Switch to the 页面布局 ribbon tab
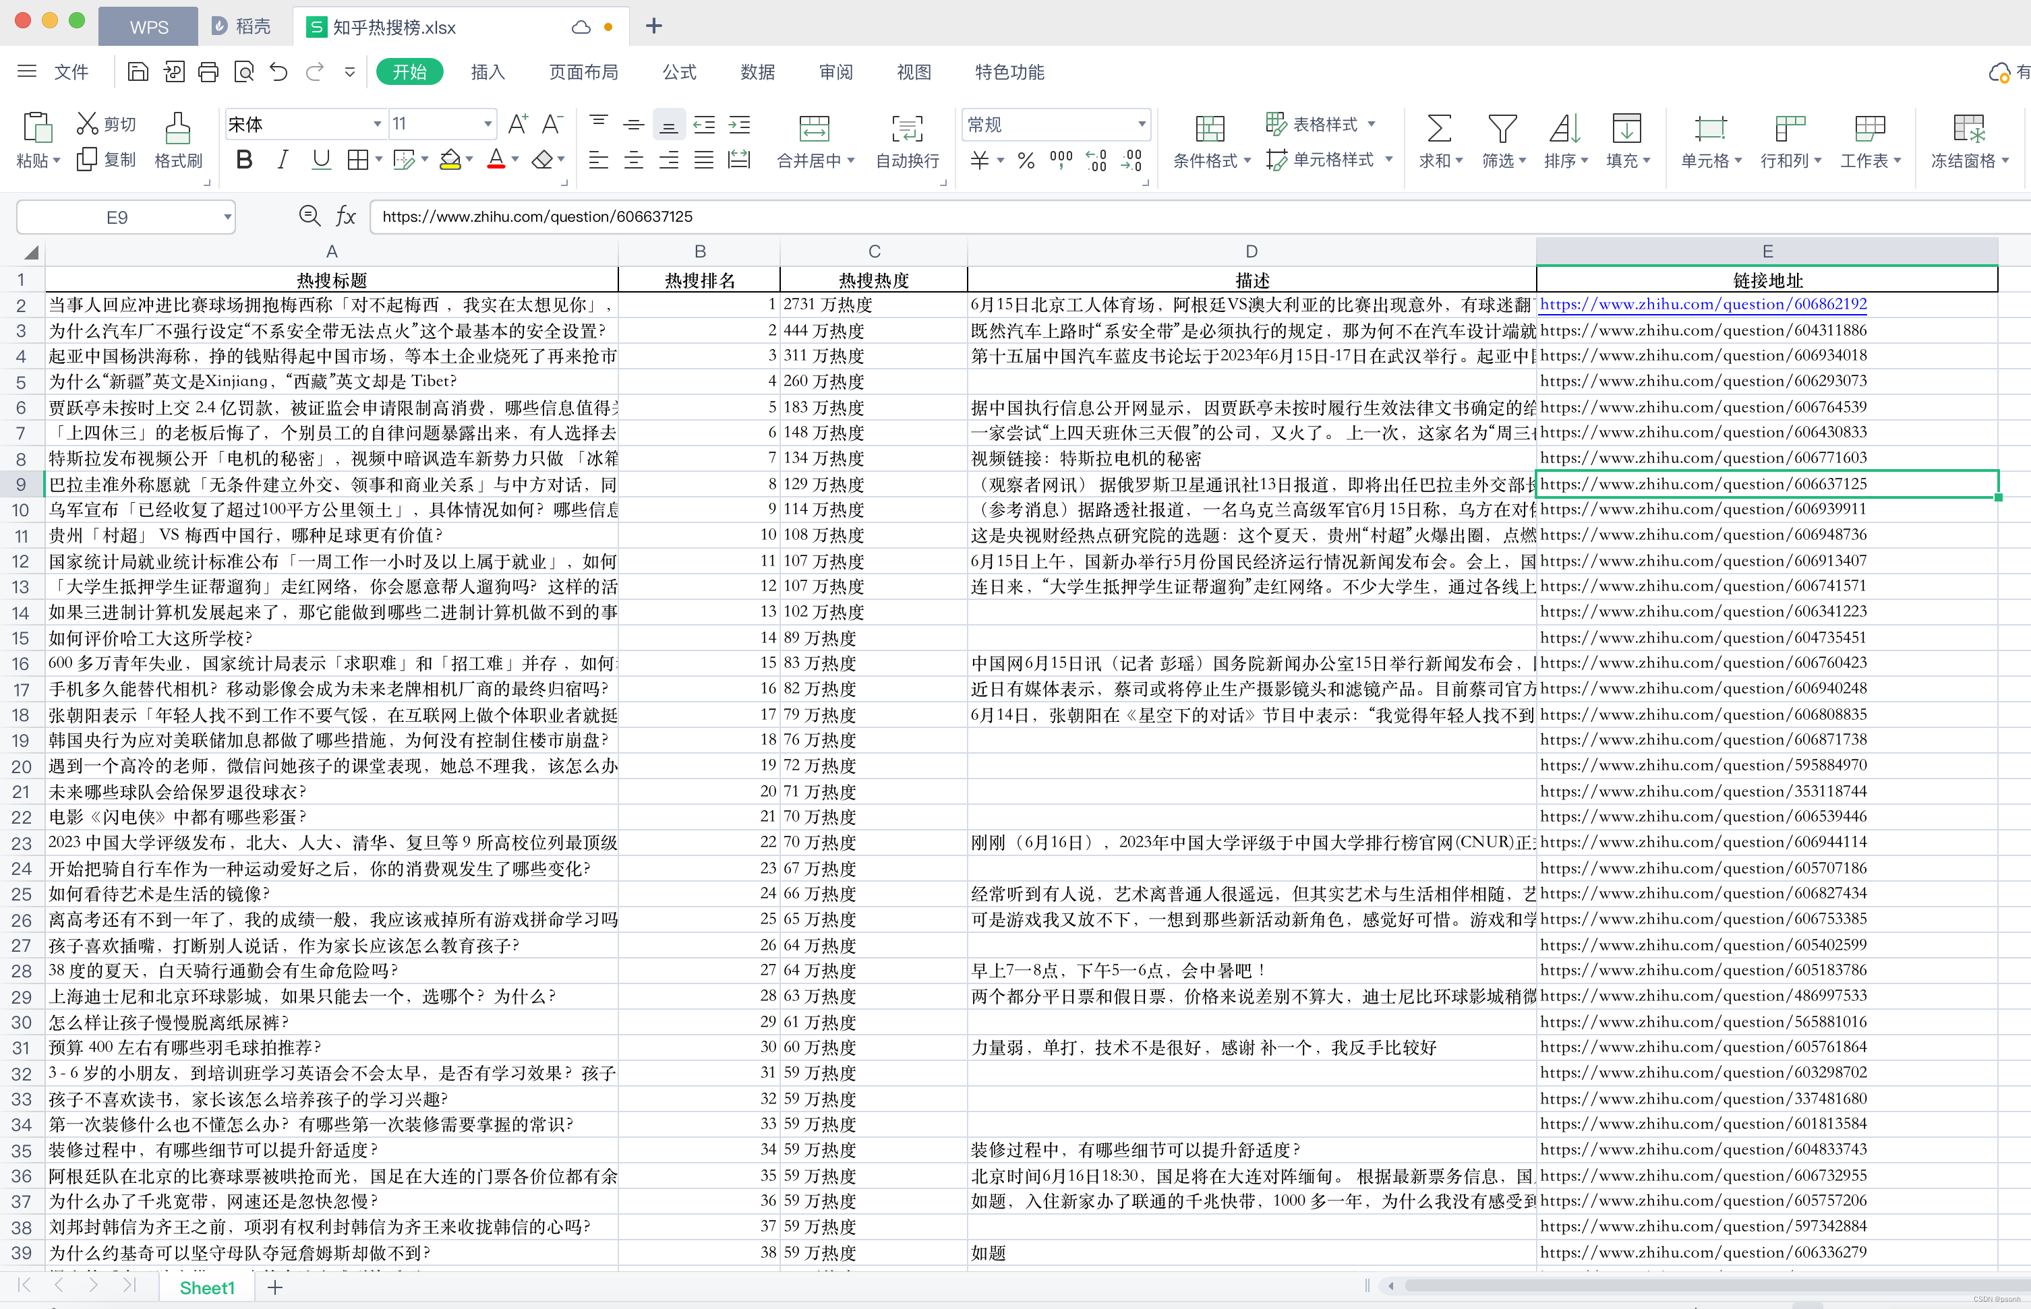This screenshot has height=1309, width=2031. tap(583, 72)
